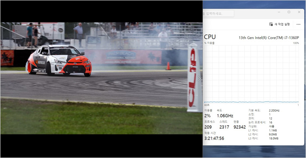306x158 pixels.
Task: Click the 2% utilization value
Action: (208, 116)
